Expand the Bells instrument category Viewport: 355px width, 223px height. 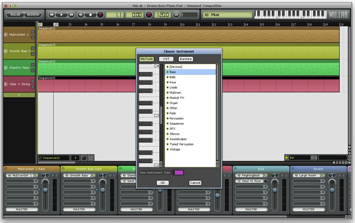click(168, 77)
